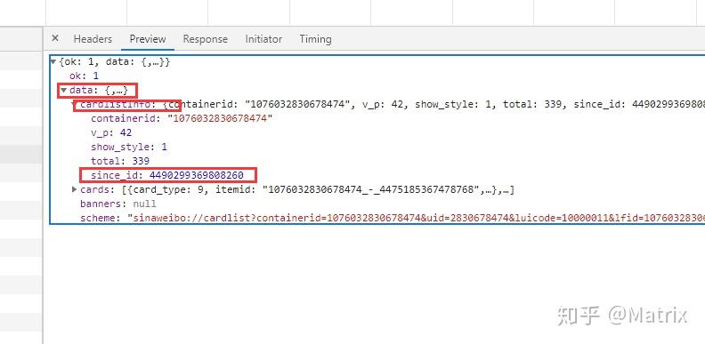Collapse the data object node
The height and width of the screenshot is (344, 705).
point(63,91)
